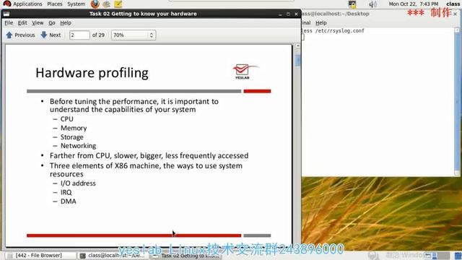Click the 'less /etc/rsyslog.conf' terminal line
The height and width of the screenshot is (260, 462).
coord(333,30)
